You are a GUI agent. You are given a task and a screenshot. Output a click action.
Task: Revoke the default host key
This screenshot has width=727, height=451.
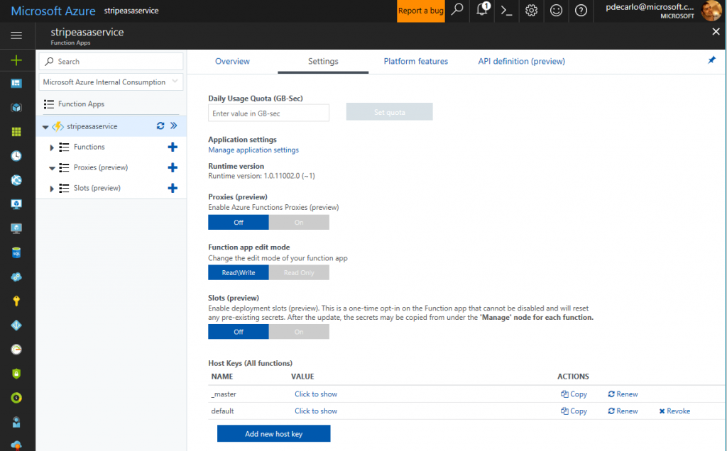pyautogui.click(x=674, y=411)
